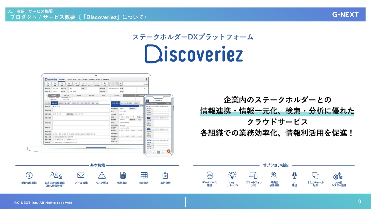This screenshot has height=209, width=371.
Task: Click the G-NEXT logo in header
Action: pos(345,14)
